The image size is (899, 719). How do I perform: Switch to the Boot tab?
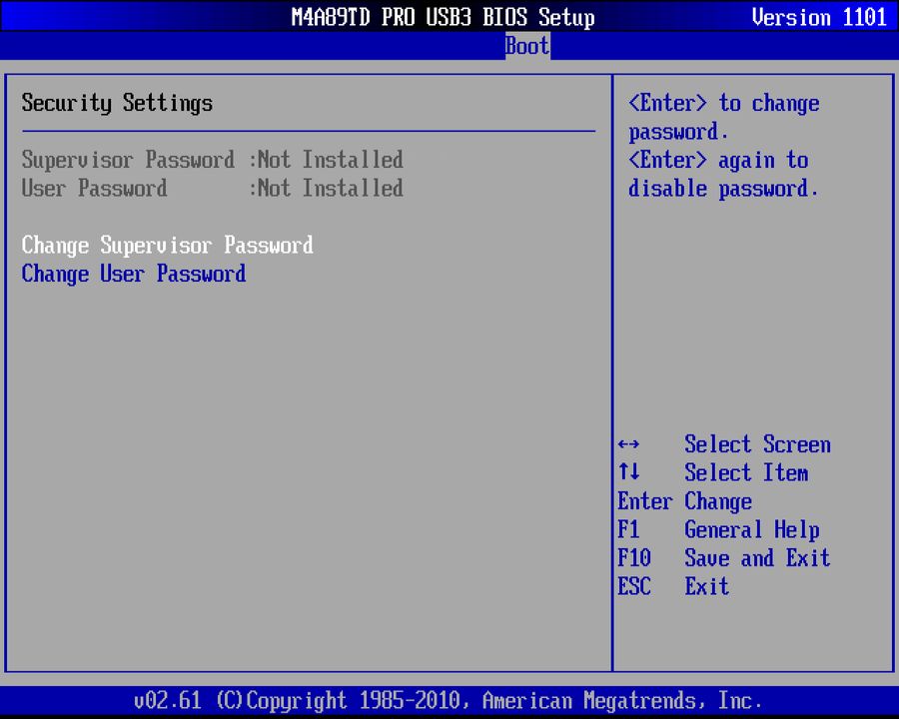point(526,46)
